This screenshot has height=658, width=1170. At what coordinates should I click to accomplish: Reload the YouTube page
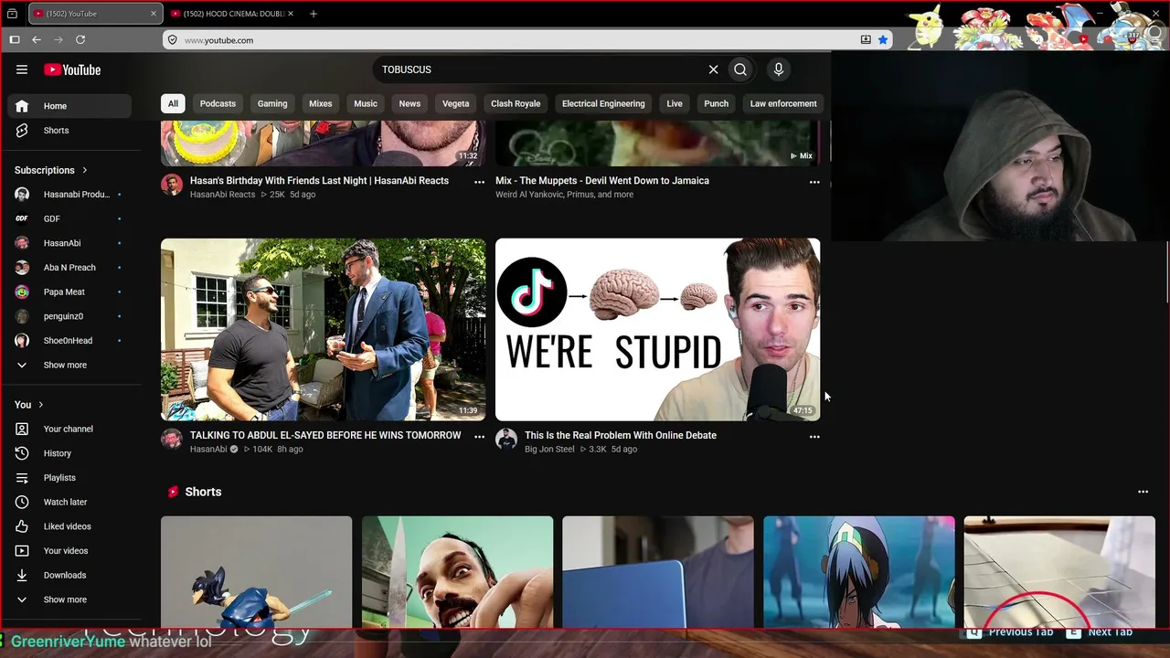coord(80,40)
